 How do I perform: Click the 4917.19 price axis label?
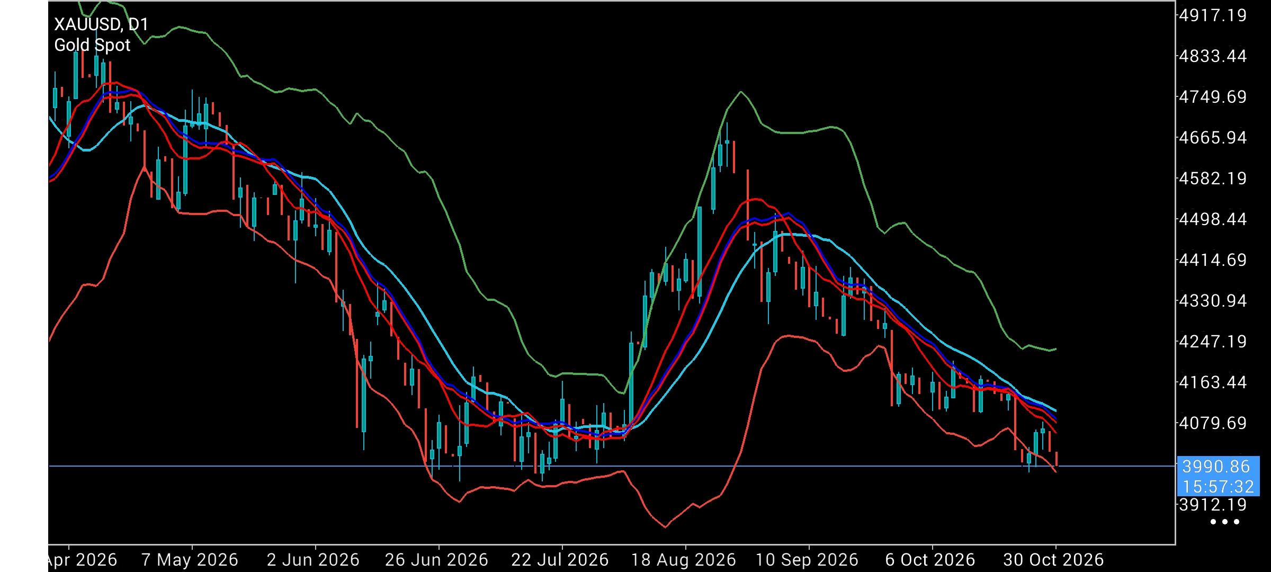click(x=1213, y=15)
